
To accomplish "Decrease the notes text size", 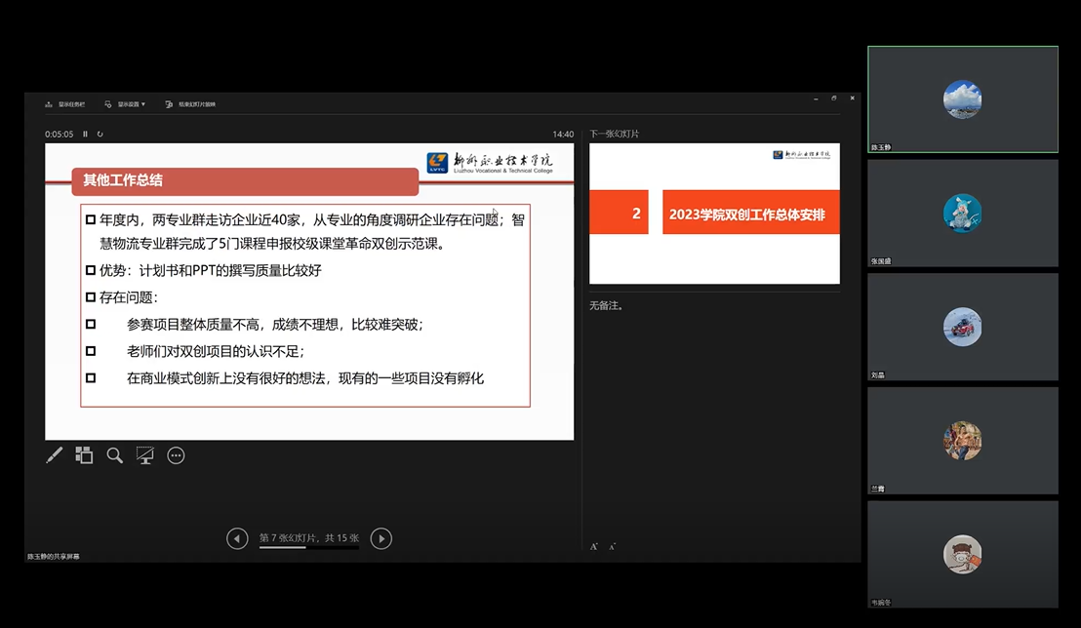I will 612,547.
